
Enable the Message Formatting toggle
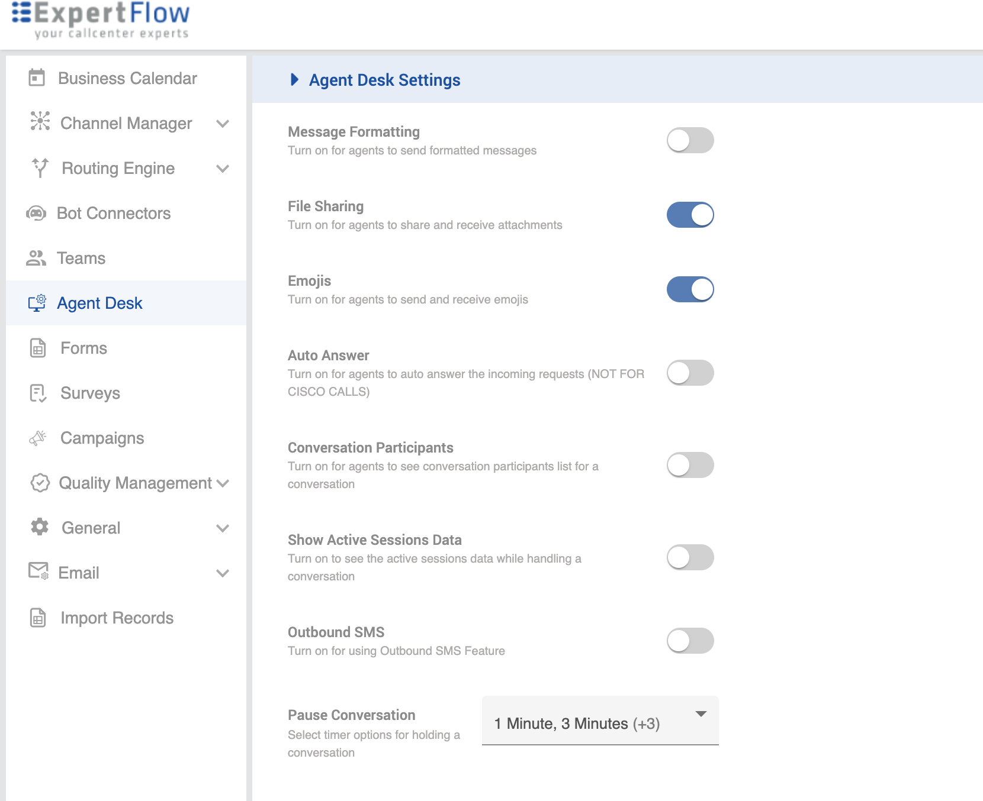pos(690,140)
